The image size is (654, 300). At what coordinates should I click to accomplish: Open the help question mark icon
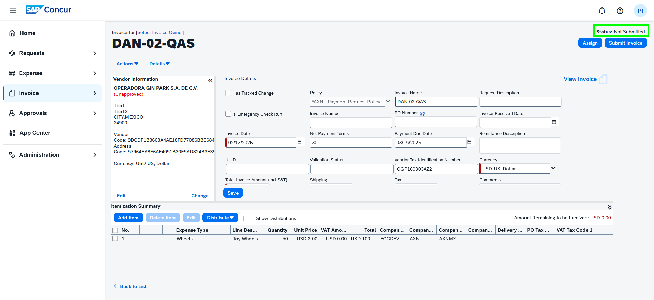pos(620,11)
